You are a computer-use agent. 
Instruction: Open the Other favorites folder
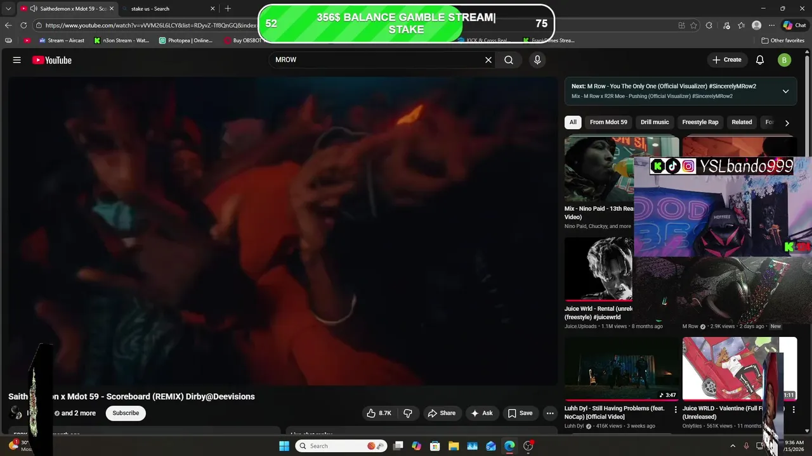click(783, 41)
